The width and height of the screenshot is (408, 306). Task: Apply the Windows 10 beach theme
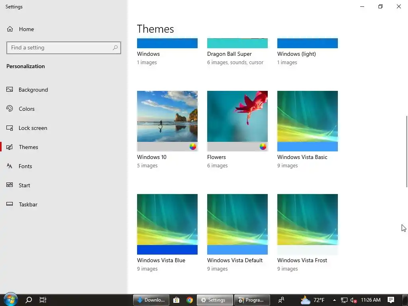[x=167, y=121]
